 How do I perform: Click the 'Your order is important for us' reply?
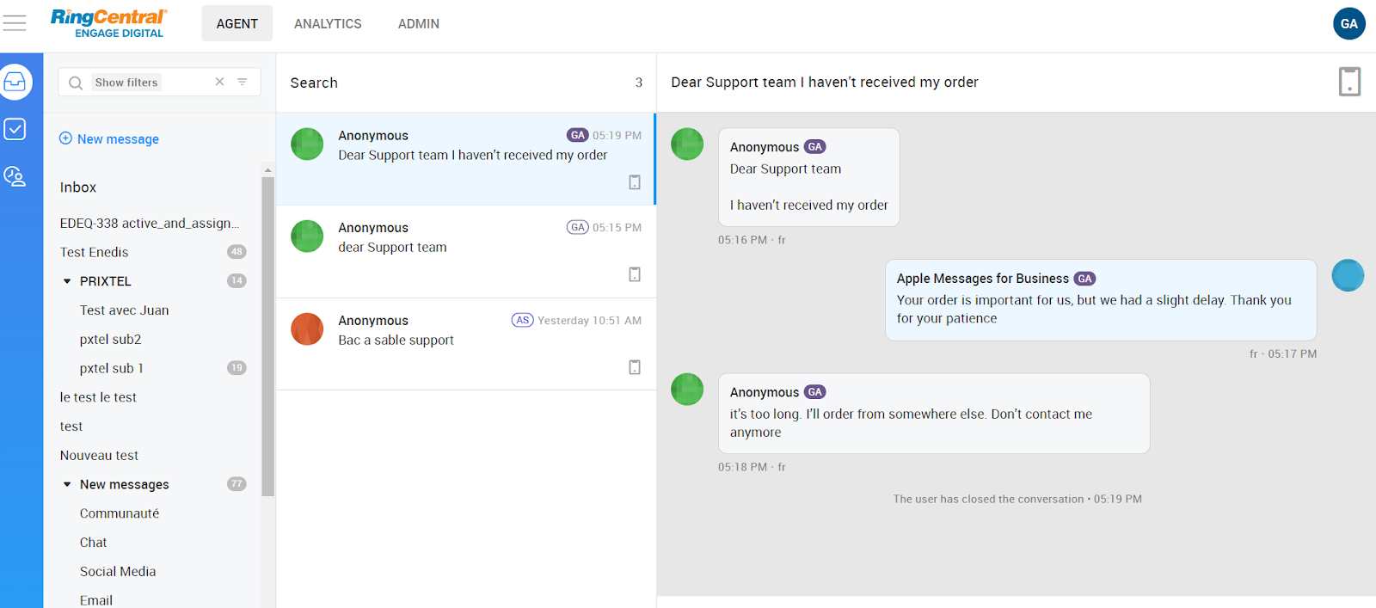[1101, 300]
